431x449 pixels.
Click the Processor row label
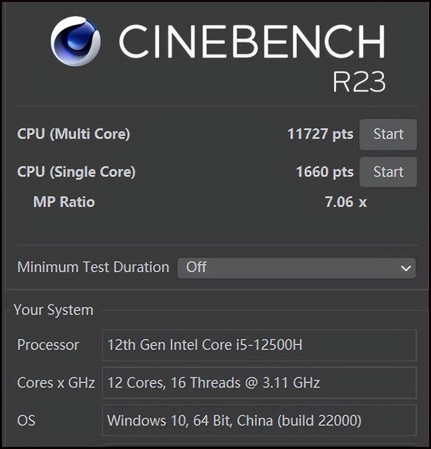48,345
